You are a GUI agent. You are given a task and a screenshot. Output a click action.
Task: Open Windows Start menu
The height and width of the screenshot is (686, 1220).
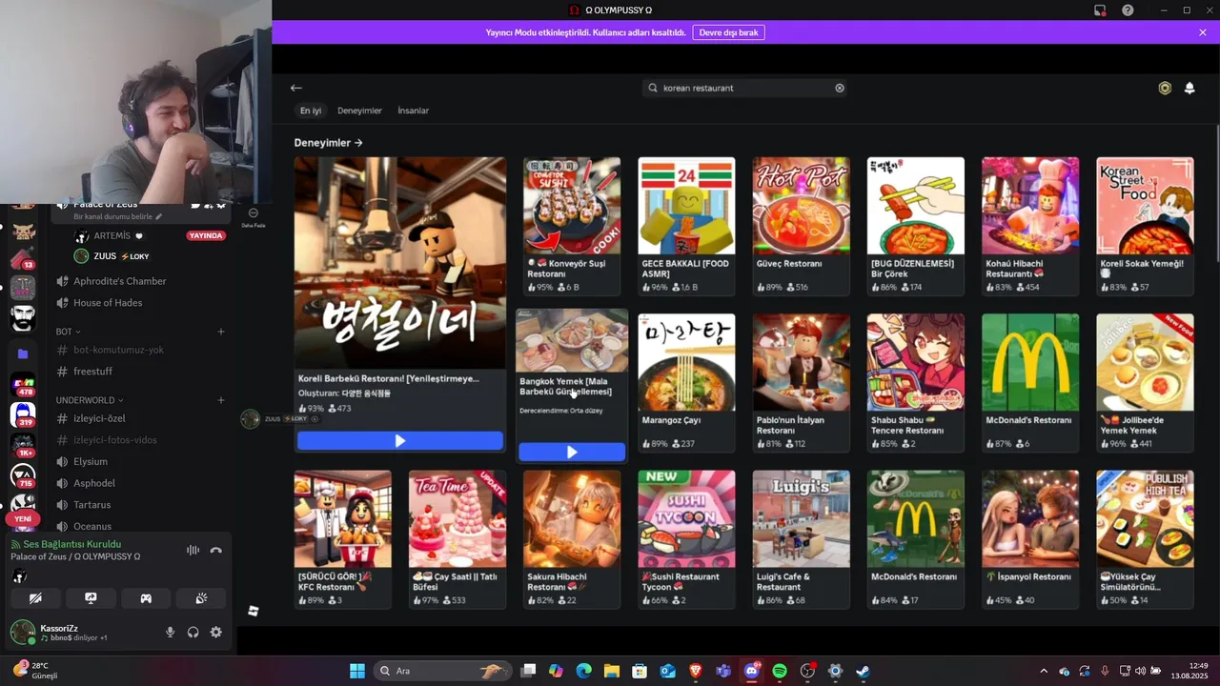click(357, 671)
